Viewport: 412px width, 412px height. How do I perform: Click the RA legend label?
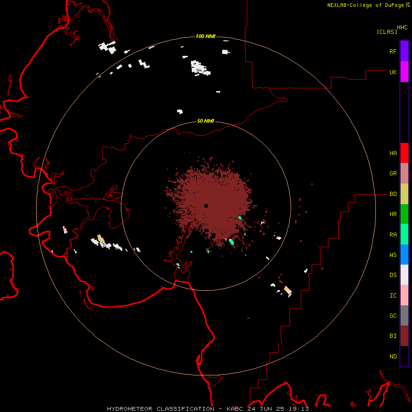click(393, 235)
